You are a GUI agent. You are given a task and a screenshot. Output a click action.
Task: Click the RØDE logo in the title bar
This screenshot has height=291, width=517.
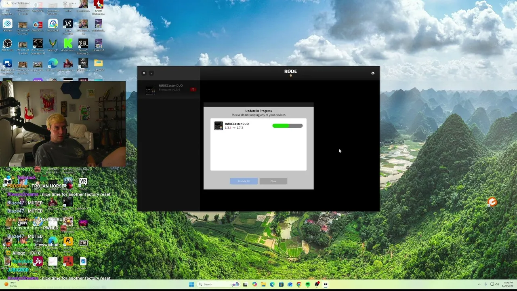[290, 72]
